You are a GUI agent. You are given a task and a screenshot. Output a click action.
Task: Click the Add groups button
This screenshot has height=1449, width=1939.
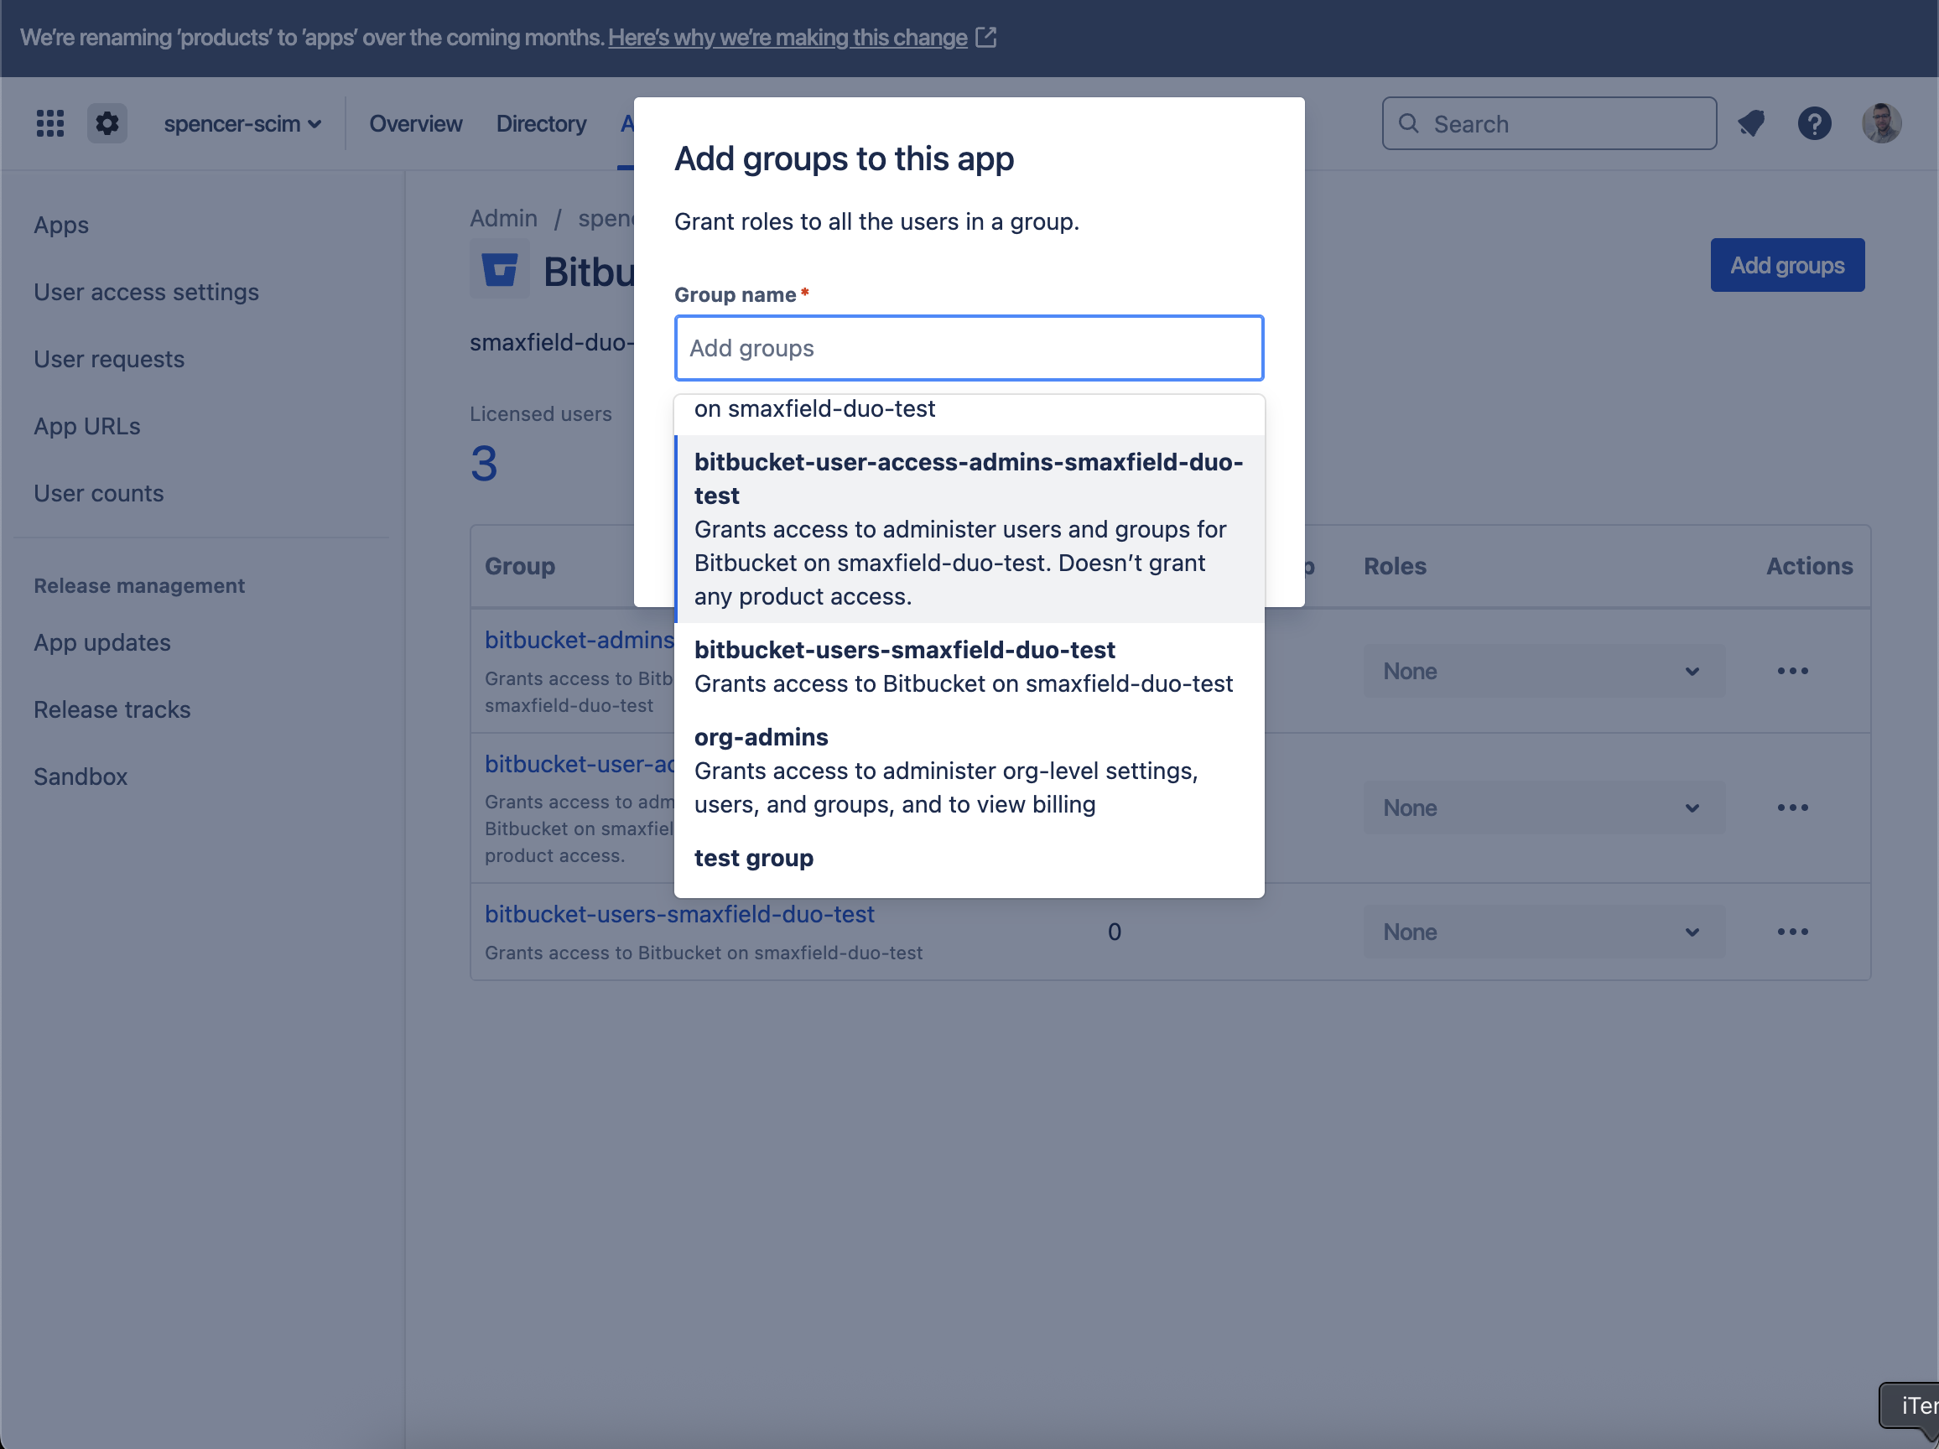click(1786, 266)
